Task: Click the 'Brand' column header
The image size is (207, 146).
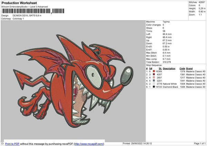Action: click(189, 69)
